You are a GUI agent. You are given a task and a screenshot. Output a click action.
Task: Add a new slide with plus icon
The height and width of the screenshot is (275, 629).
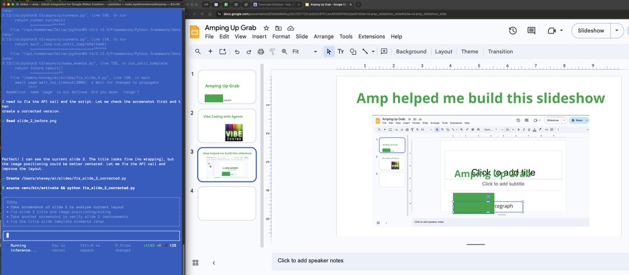tap(210, 51)
